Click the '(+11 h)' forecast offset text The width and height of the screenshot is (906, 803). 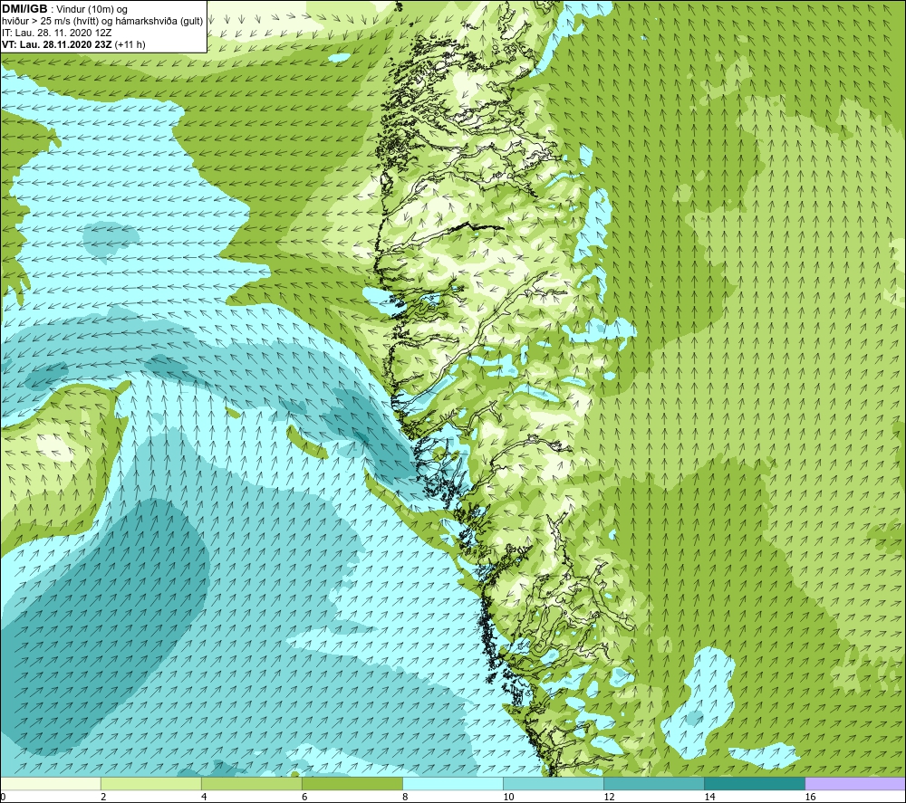pyautogui.click(x=130, y=44)
